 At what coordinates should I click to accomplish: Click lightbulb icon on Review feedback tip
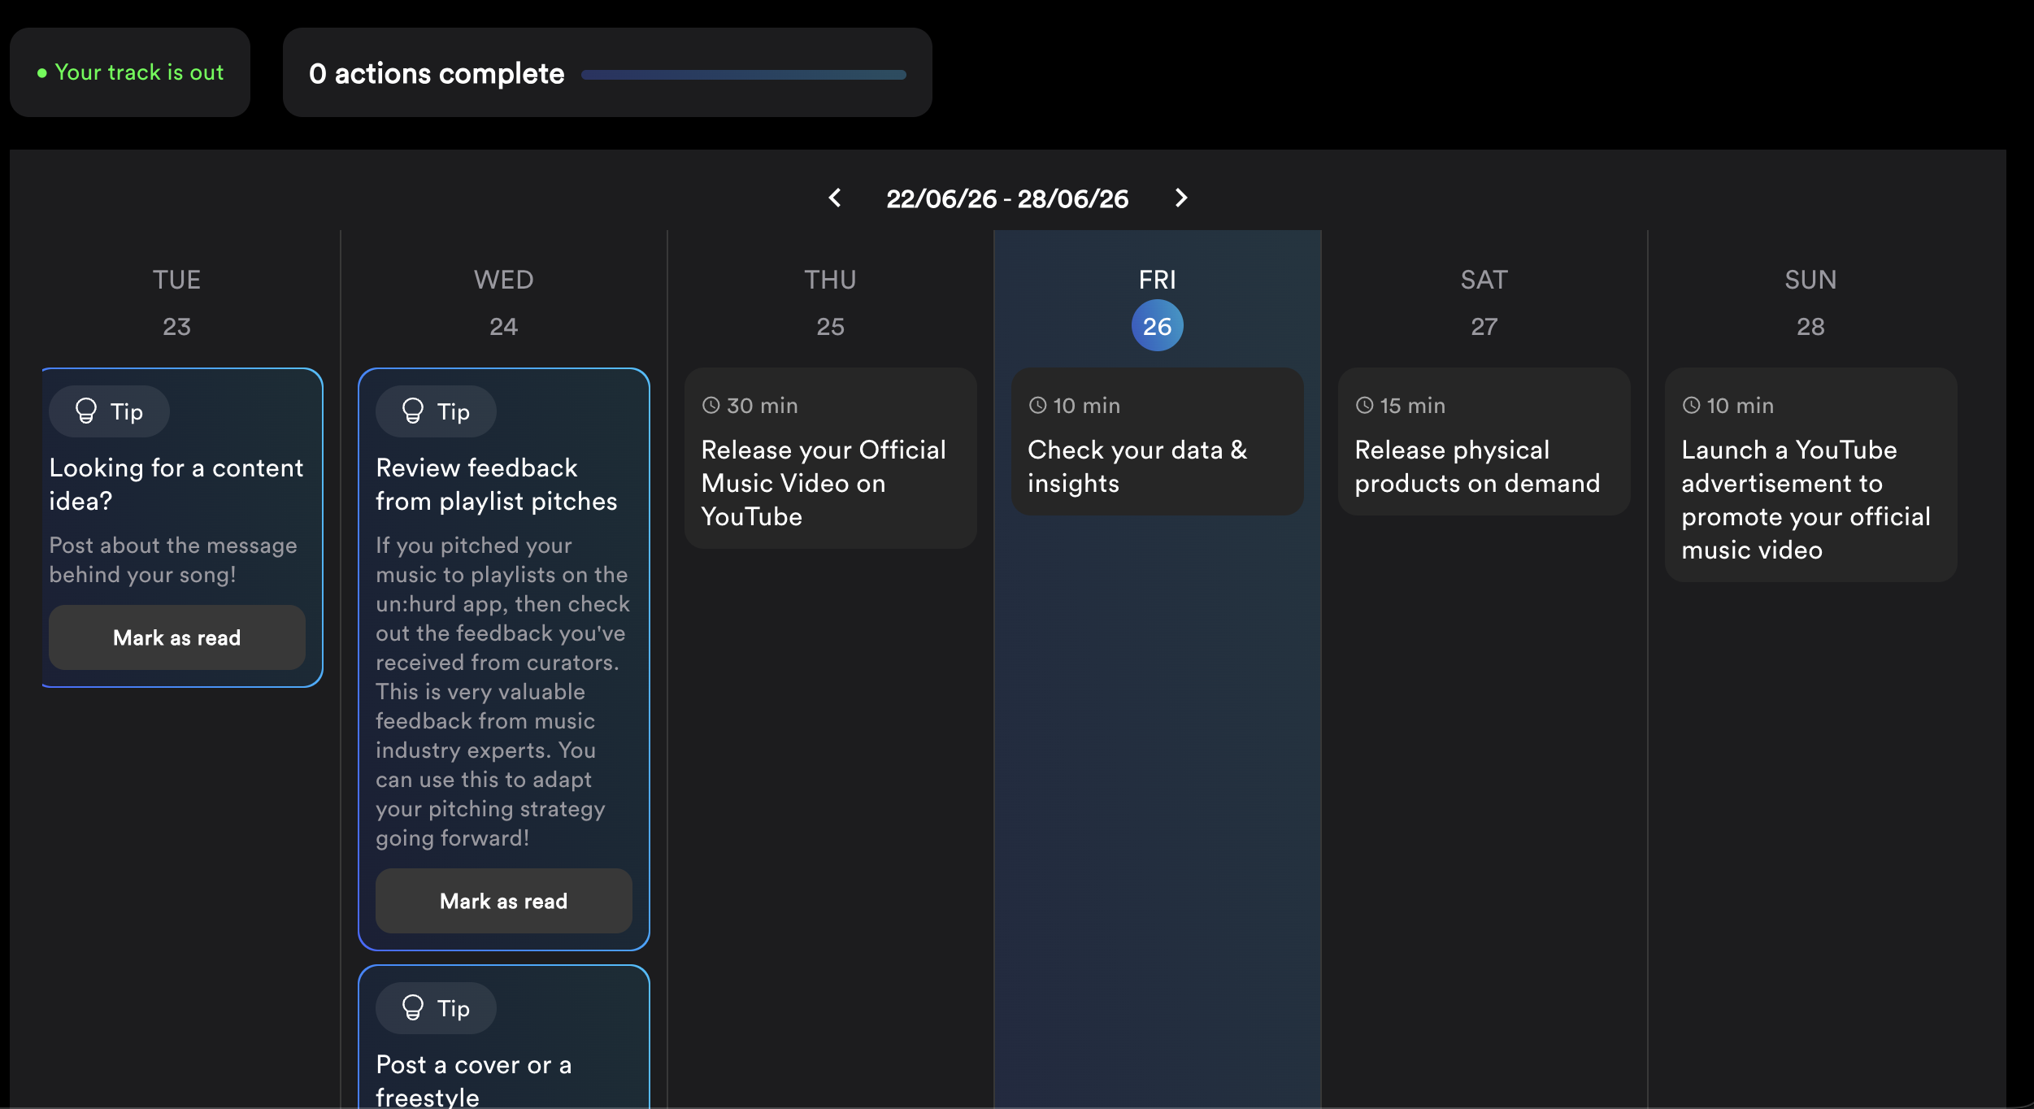413,411
